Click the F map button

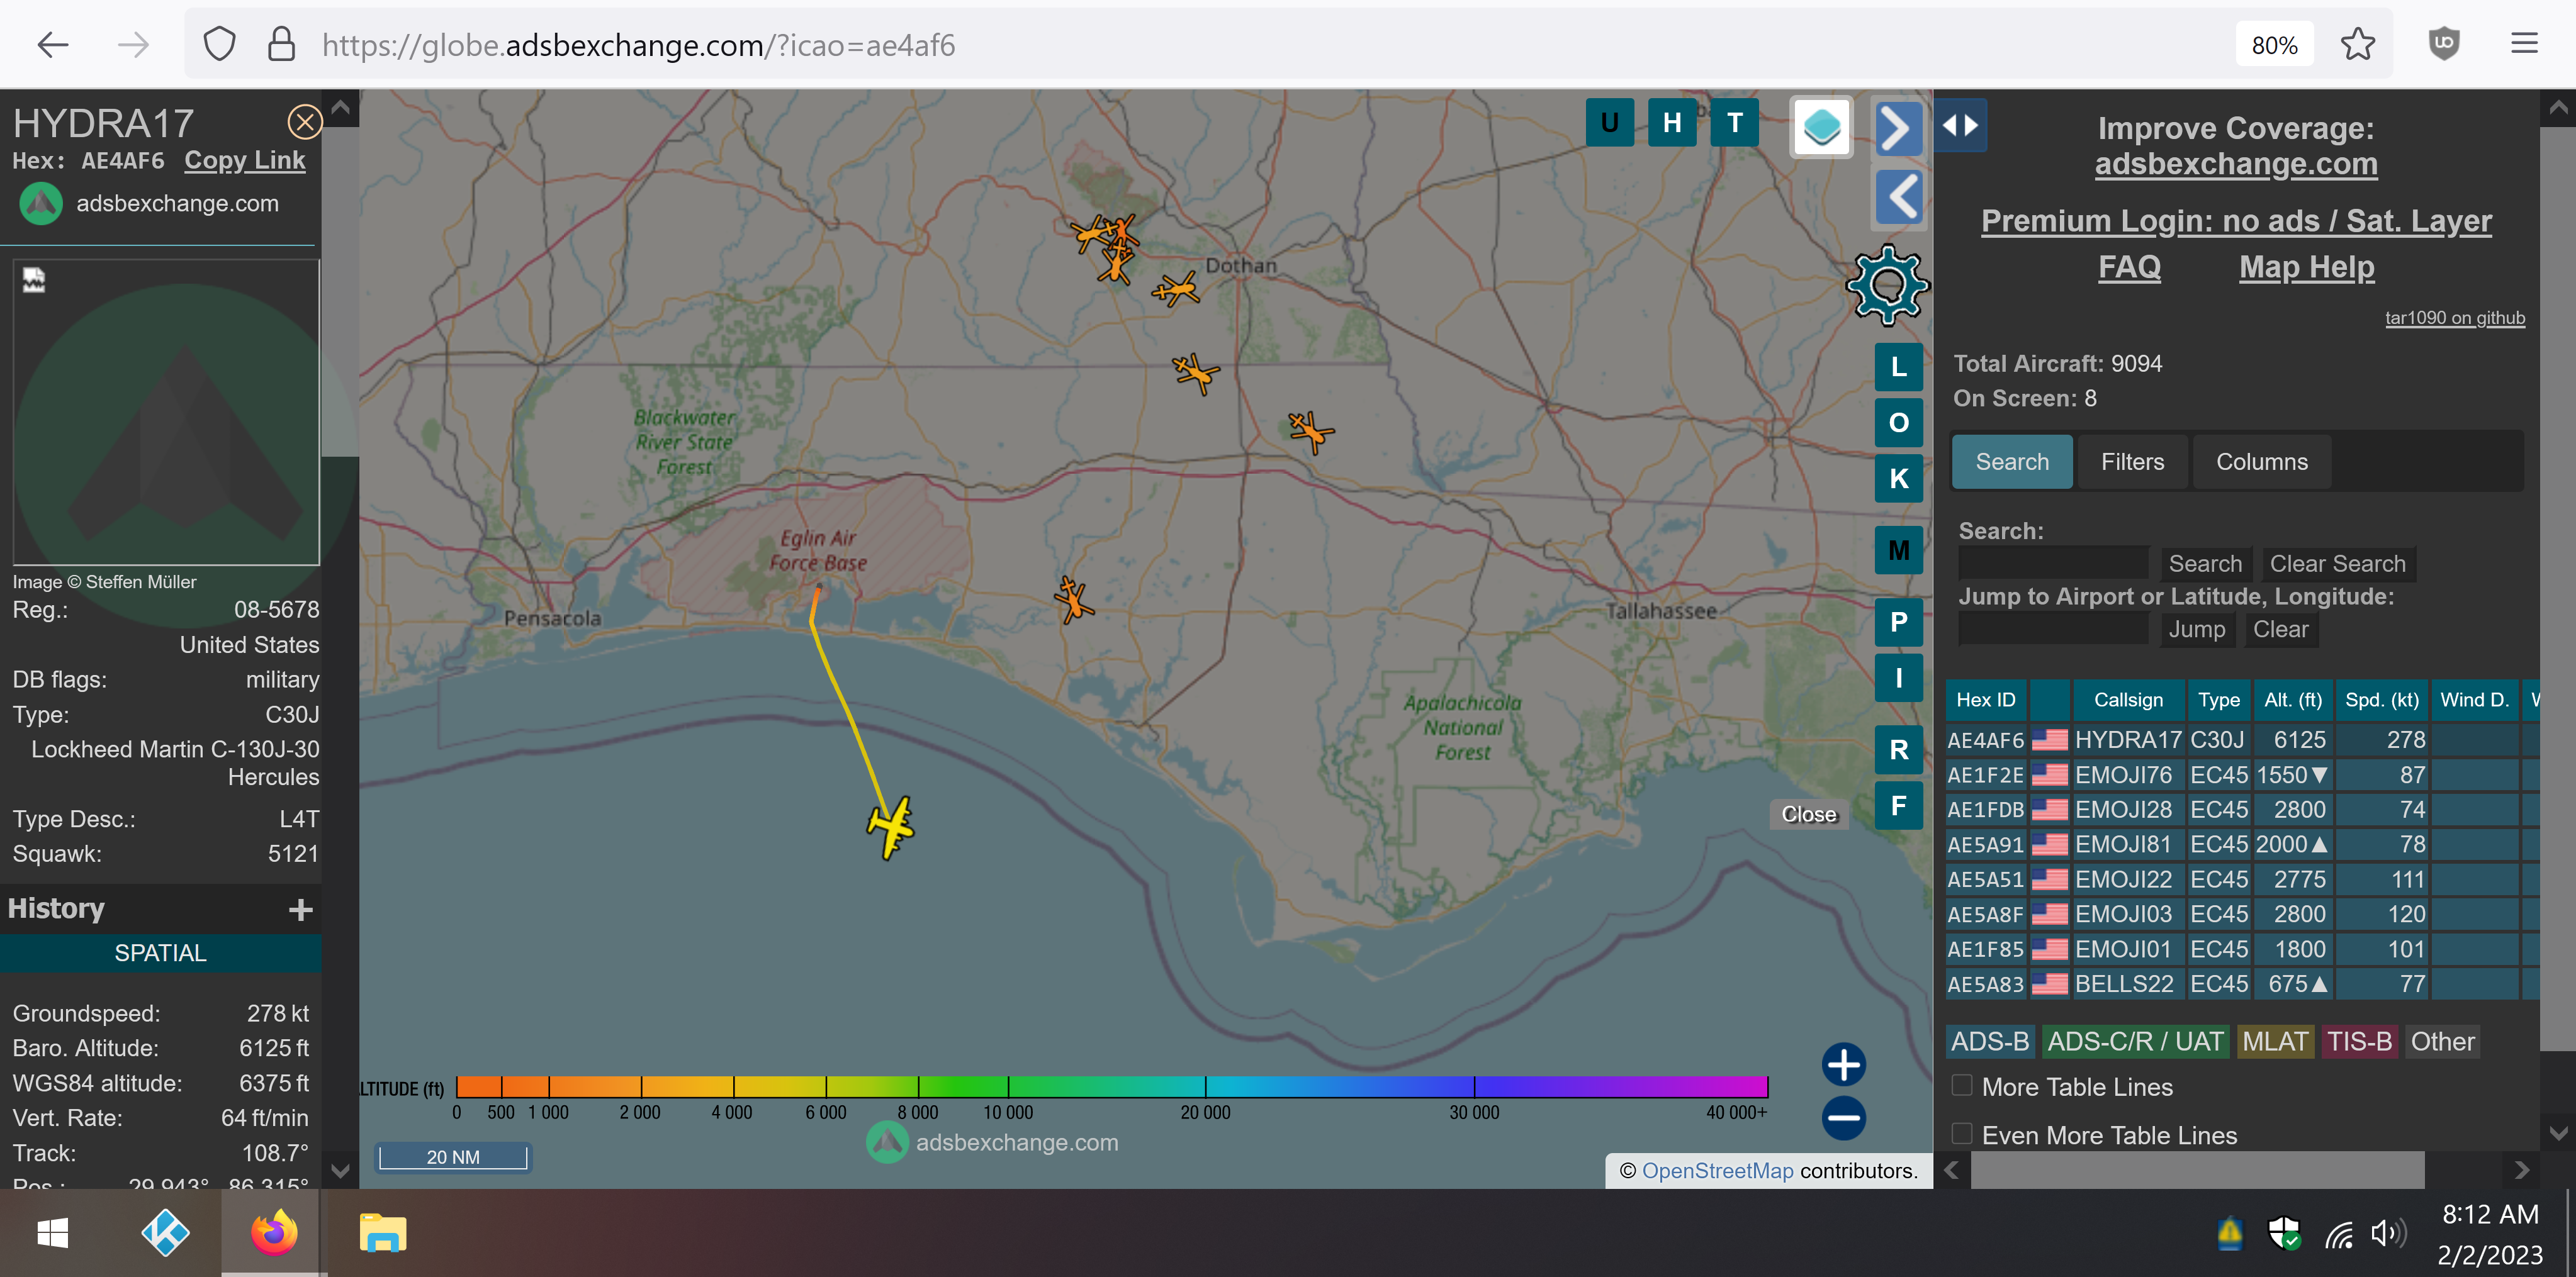point(1898,805)
